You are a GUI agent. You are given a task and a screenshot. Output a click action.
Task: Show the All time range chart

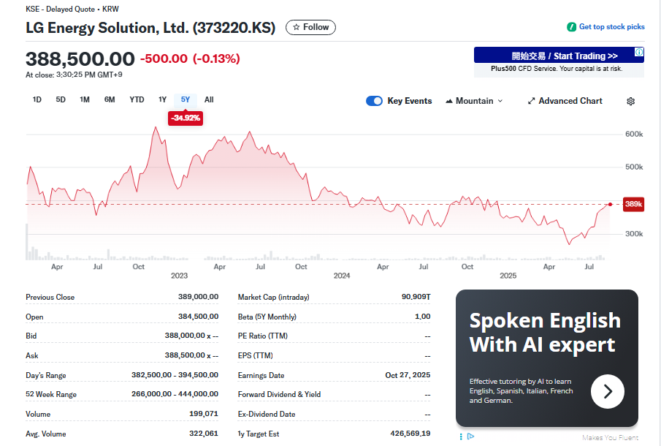(209, 99)
